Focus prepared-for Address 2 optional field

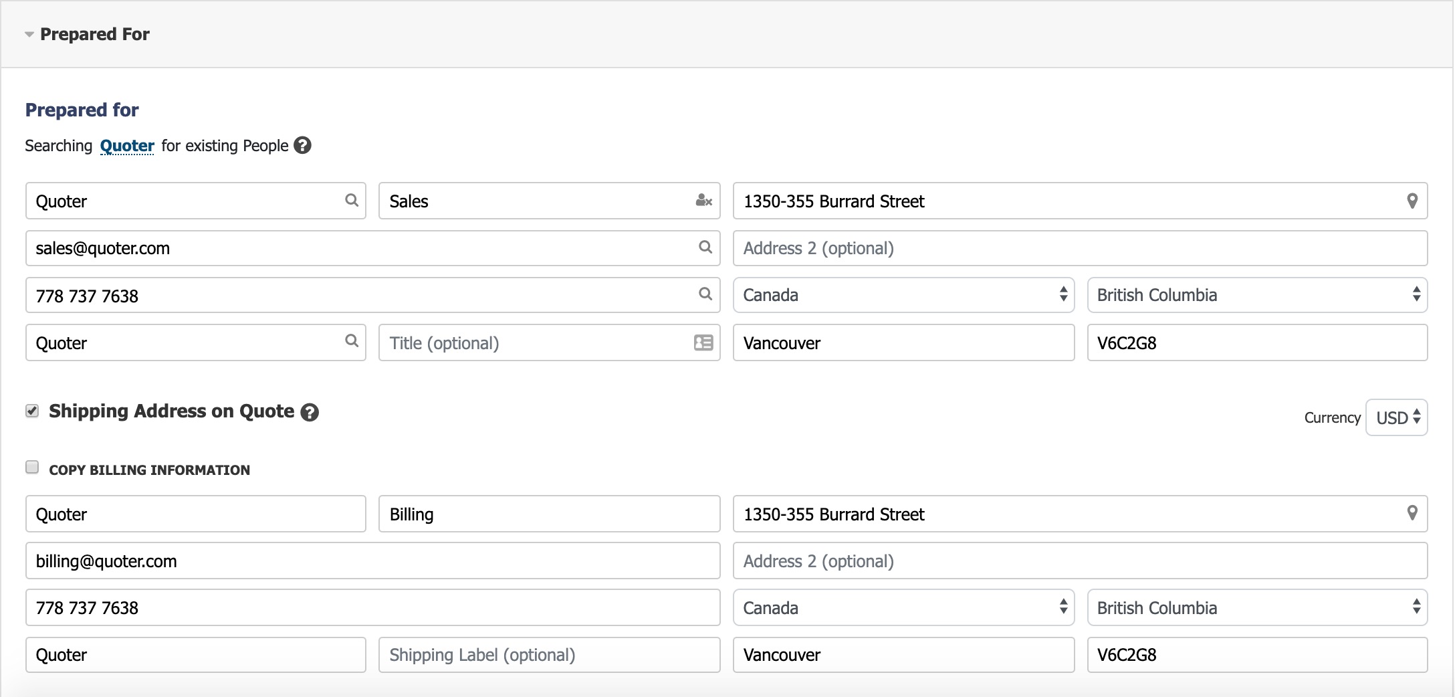coord(1081,248)
